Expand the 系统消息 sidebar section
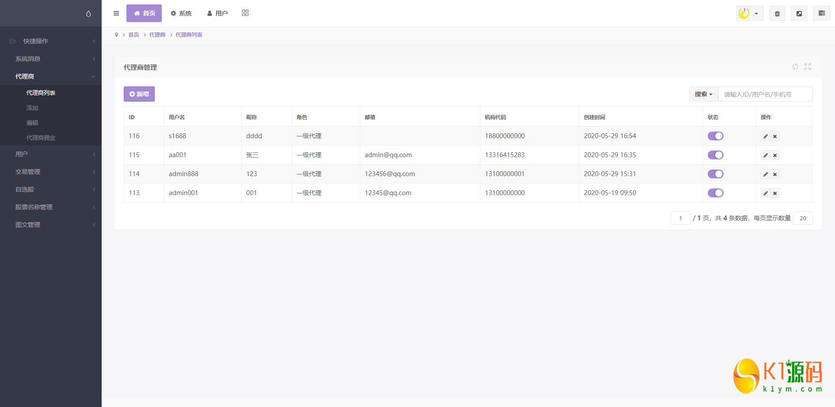This screenshot has height=407, width=835. click(x=51, y=59)
